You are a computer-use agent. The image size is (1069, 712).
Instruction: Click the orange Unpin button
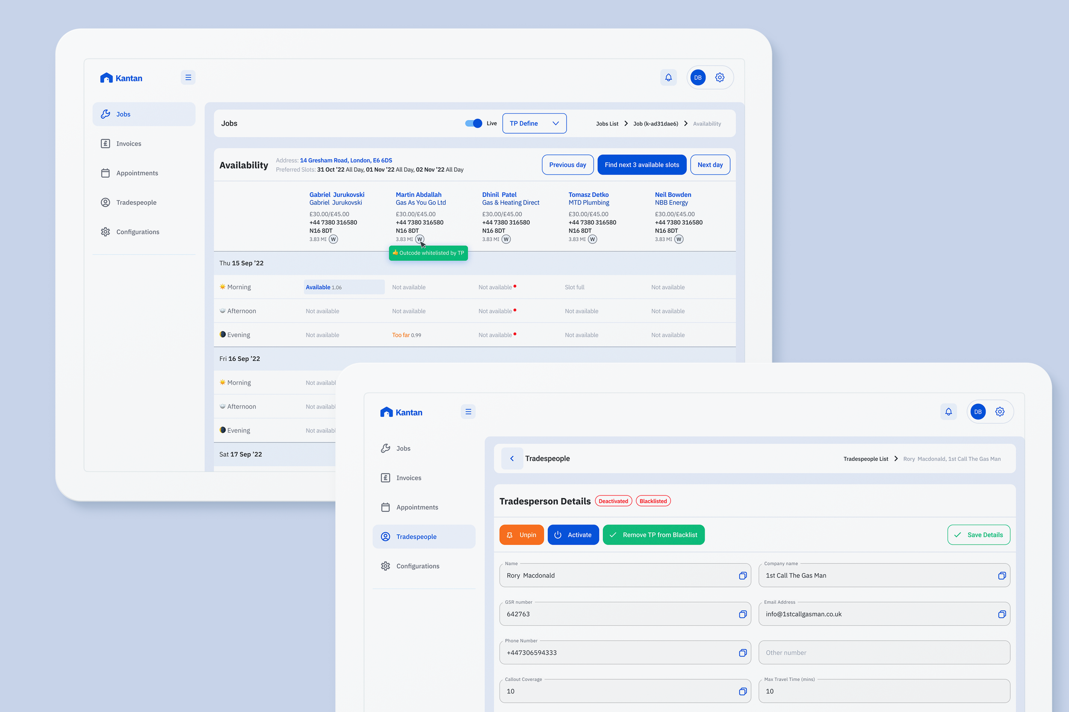521,535
